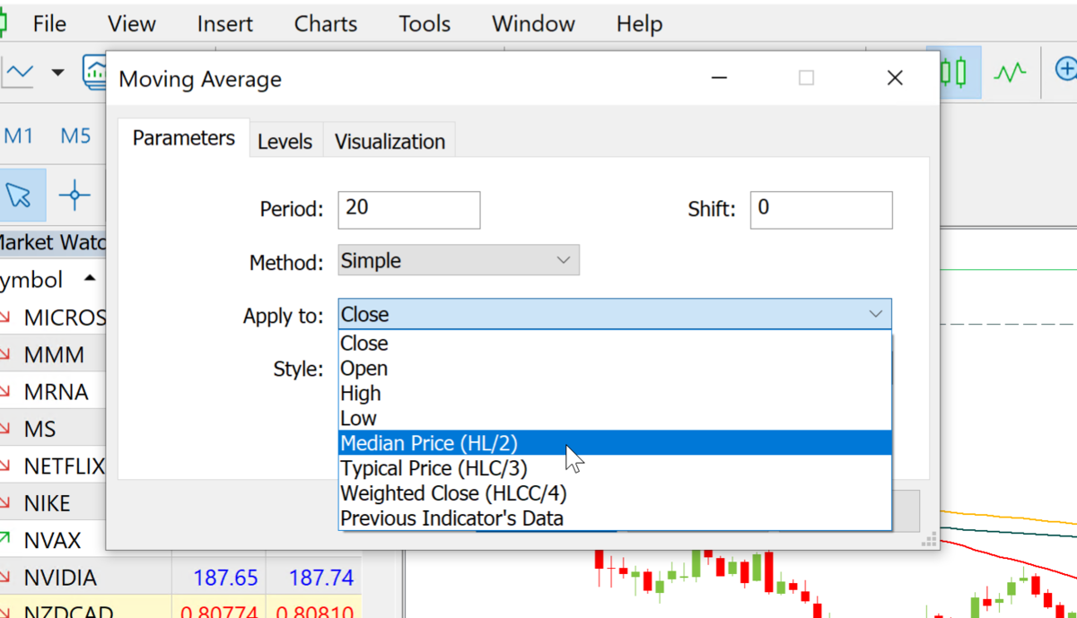Select the NIKE symbol row
1077x618 pixels.
pos(53,503)
